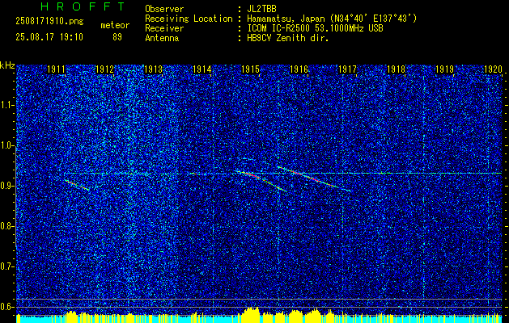The width and height of the screenshot is (509, 323).
Task: Click the meteor count value 89
Action: [x=117, y=37]
